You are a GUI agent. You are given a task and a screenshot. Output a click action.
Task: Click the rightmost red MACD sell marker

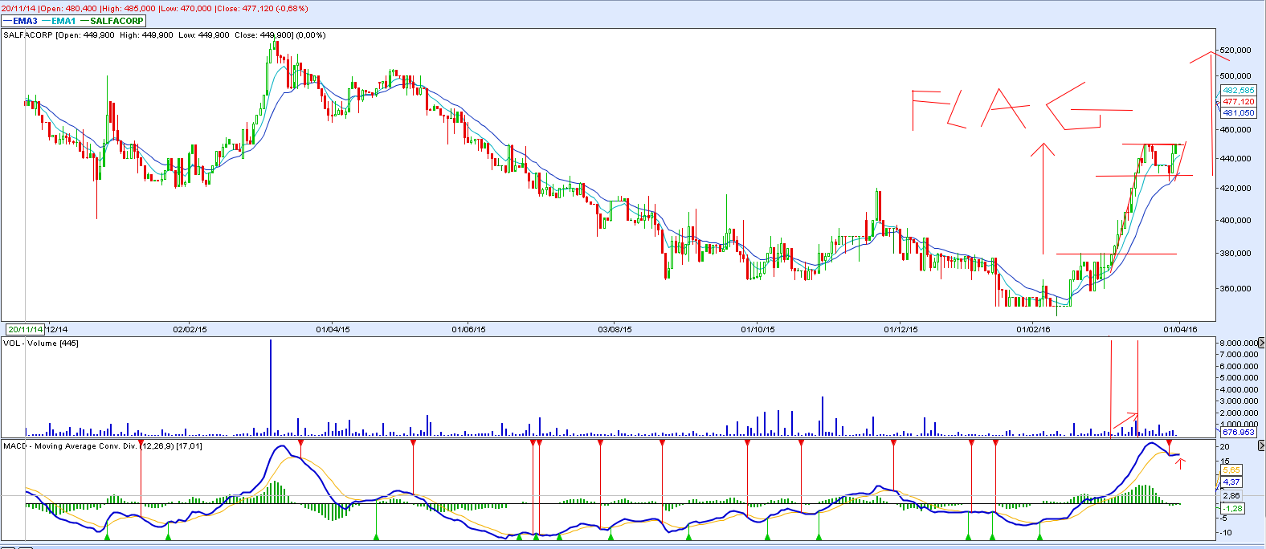point(1169,443)
